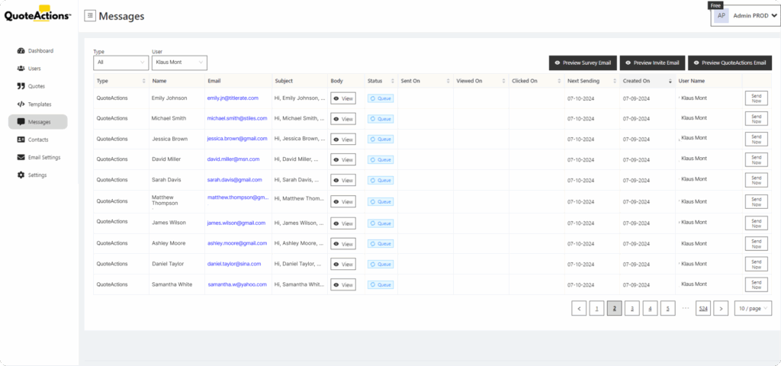Screen dimensions: 781x366
Task: Select Messages in the sidebar menu
Action: [38, 122]
